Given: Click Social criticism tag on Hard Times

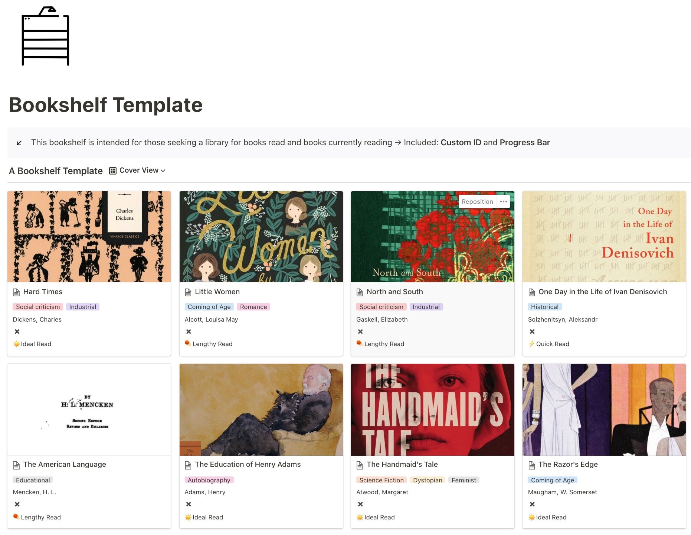Looking at the screenshot, I should click(x=38, y=307).
